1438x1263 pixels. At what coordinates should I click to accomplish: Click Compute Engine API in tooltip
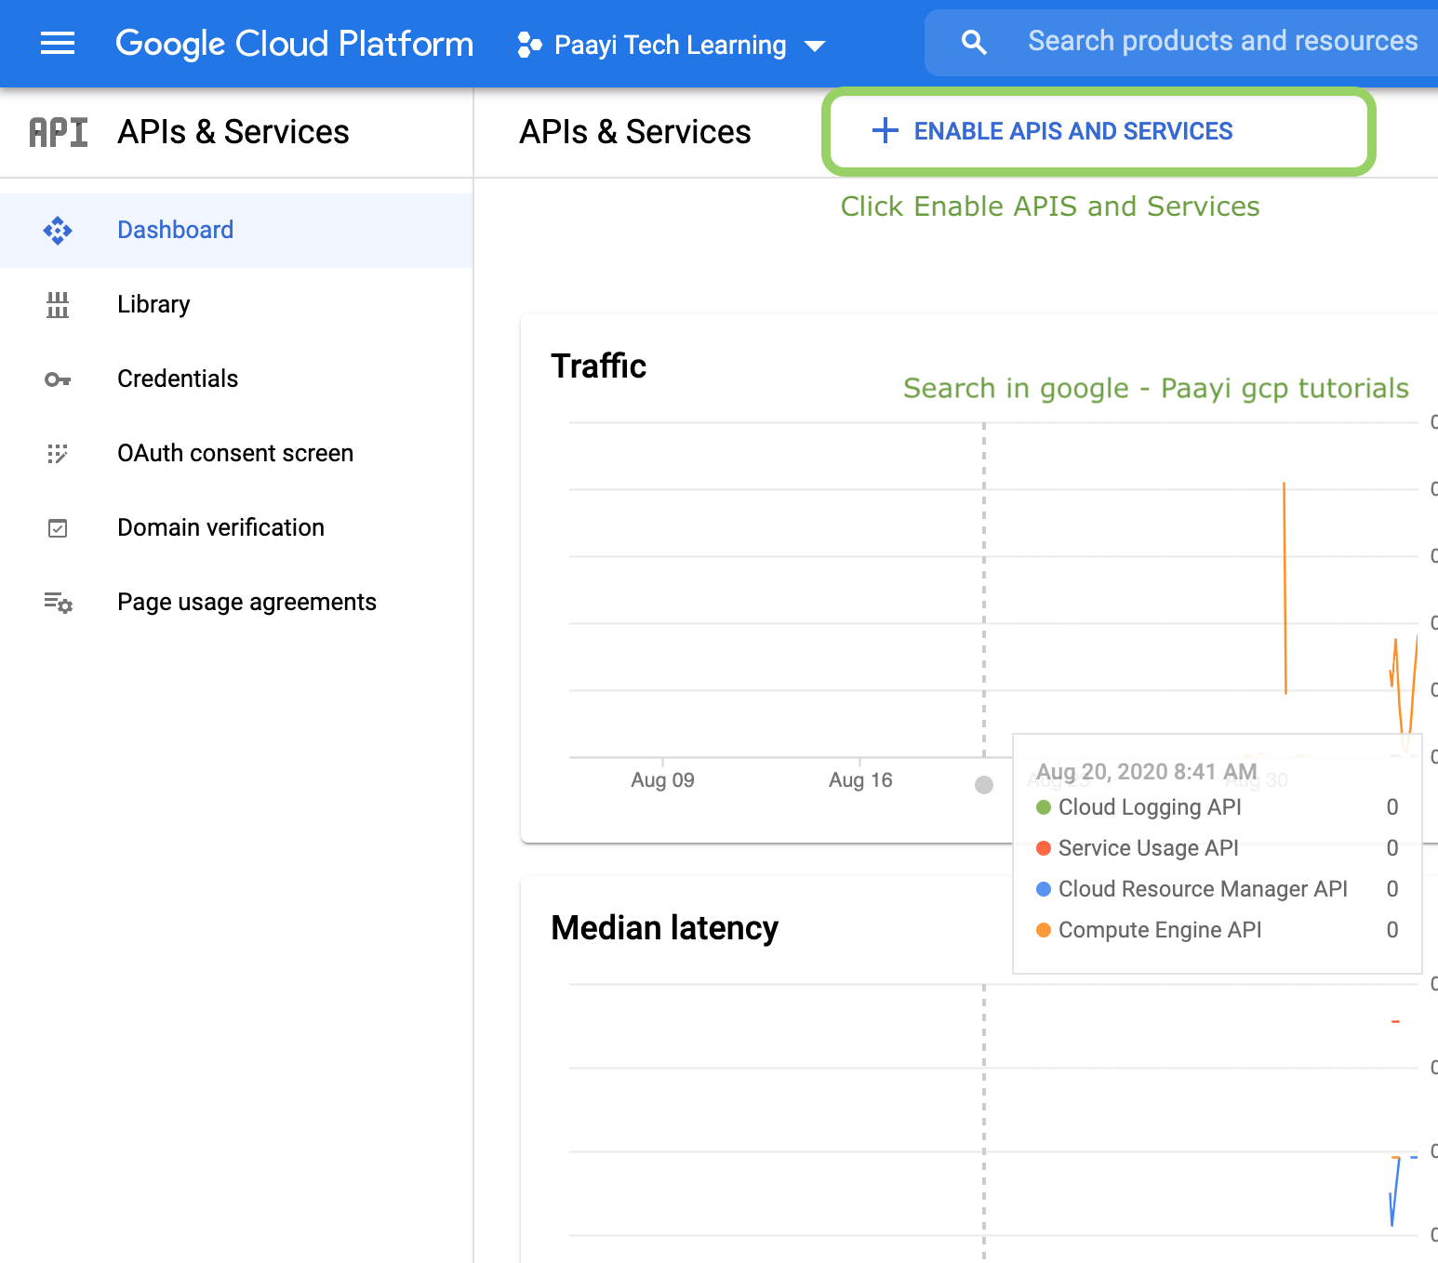[x=1160, y=930]
